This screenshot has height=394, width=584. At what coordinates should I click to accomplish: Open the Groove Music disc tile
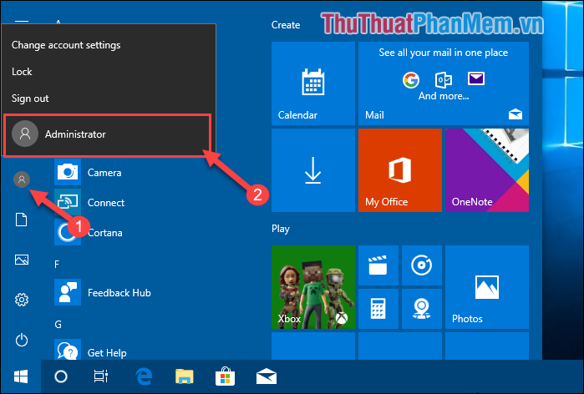[x=422, y=265]
